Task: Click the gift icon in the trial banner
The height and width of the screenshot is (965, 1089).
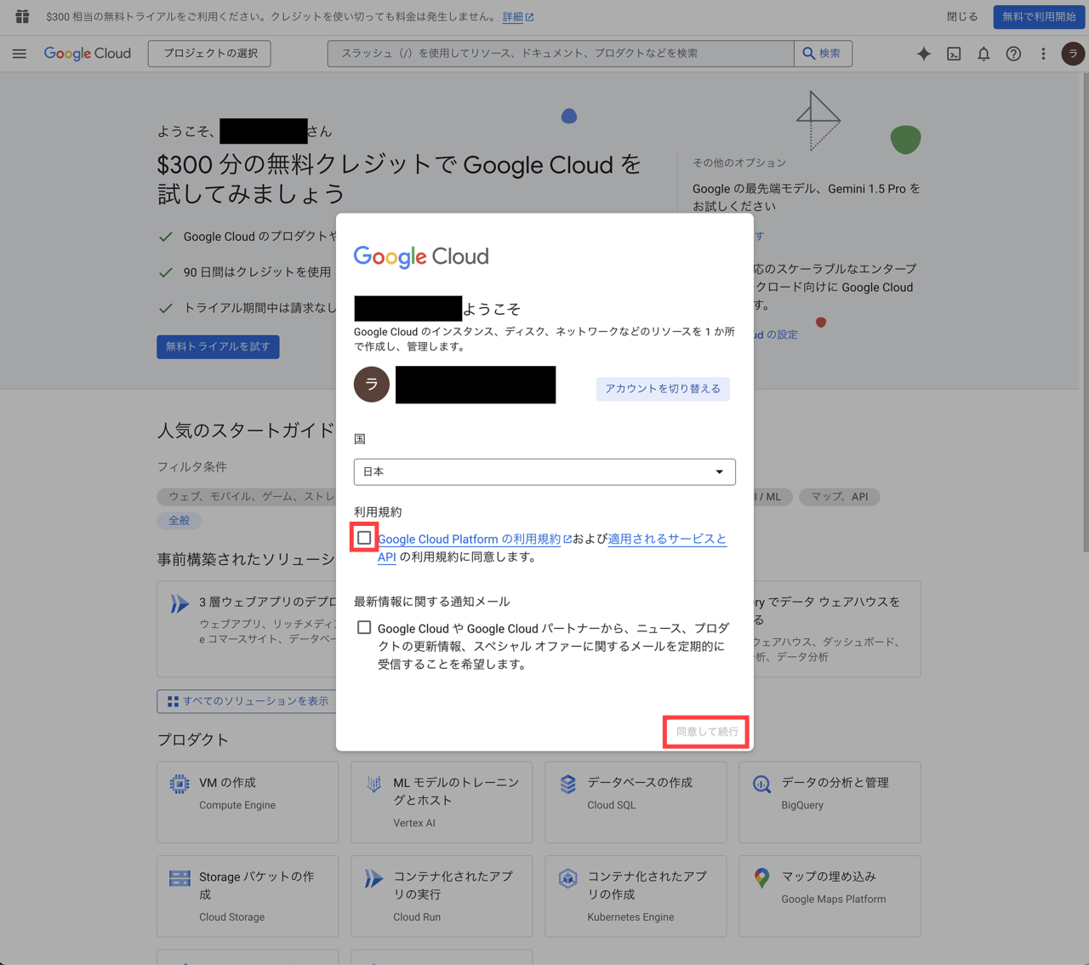Action: [22, 16]
